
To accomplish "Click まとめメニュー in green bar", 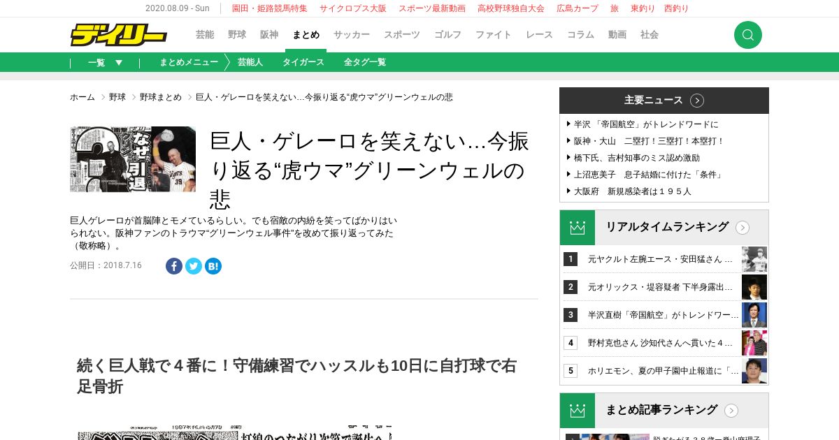I will (189, 62).
